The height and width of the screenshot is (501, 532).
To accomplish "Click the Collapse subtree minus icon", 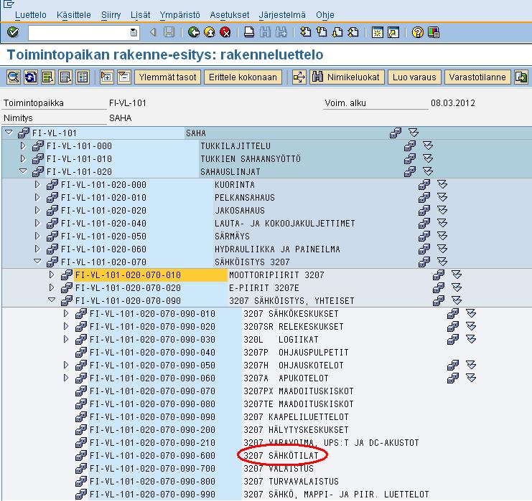I will click(124, 77).
